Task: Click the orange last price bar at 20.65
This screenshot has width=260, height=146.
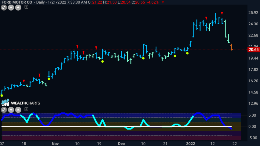Action: (232, 47)
